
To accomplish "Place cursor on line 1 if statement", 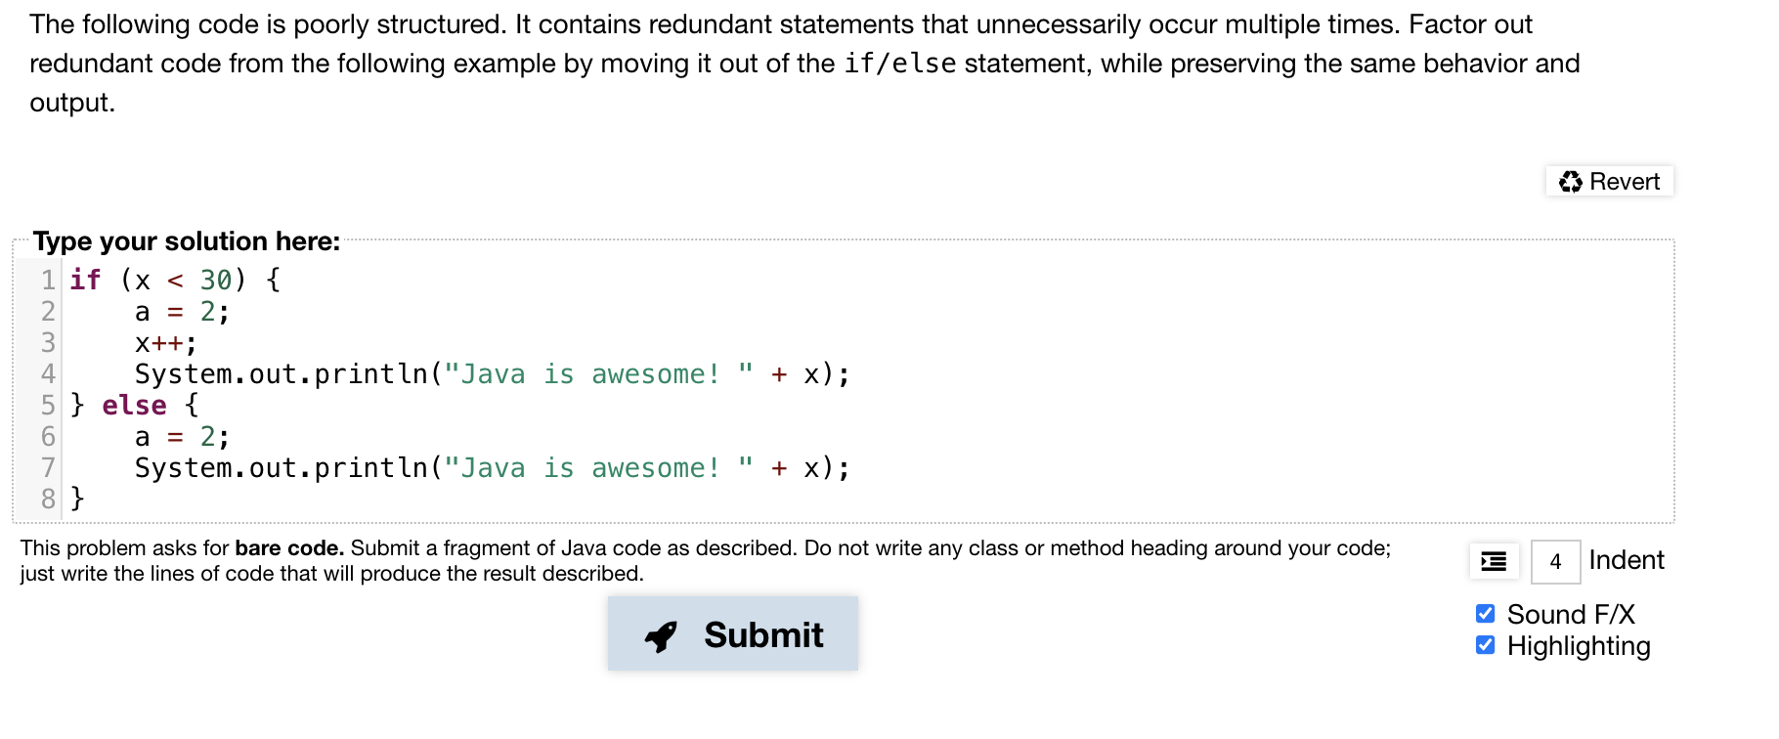I will coord(176,281).
